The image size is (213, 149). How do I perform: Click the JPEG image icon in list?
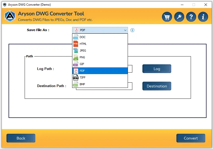[x=76, y=51]
